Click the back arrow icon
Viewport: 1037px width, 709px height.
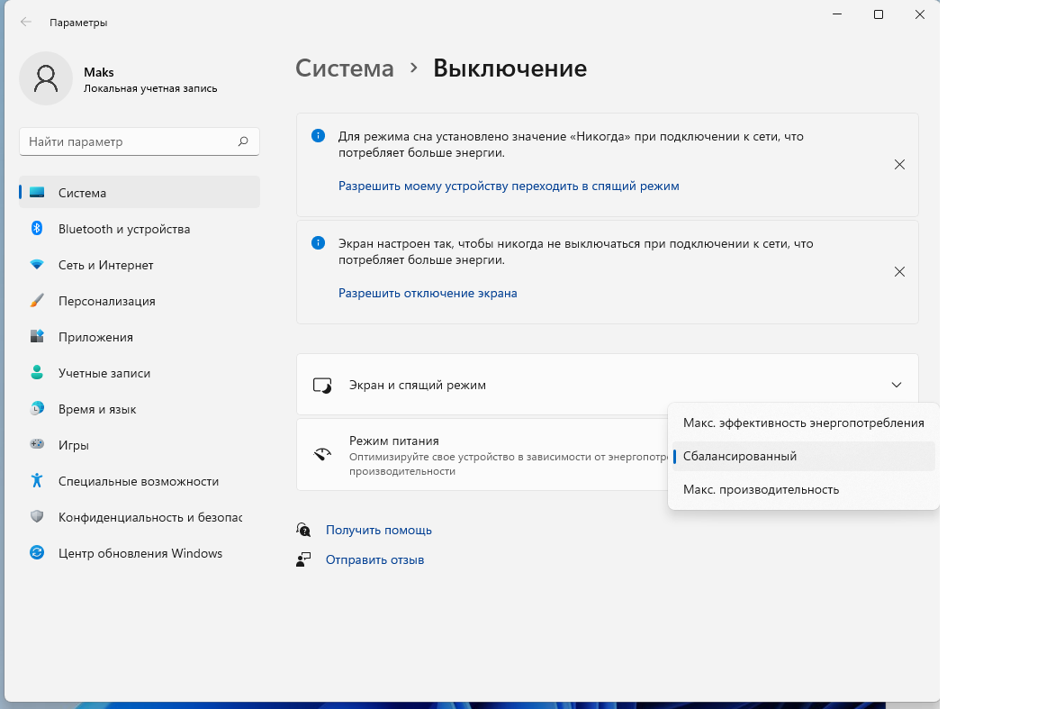pyautogui.click(x=26, y=23)
